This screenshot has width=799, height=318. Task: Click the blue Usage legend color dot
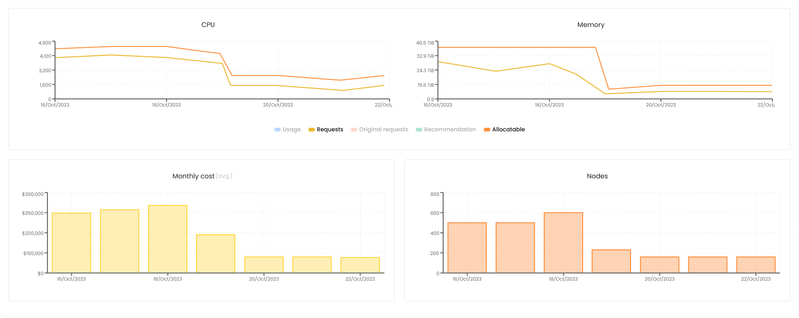[x=278, y=130]
